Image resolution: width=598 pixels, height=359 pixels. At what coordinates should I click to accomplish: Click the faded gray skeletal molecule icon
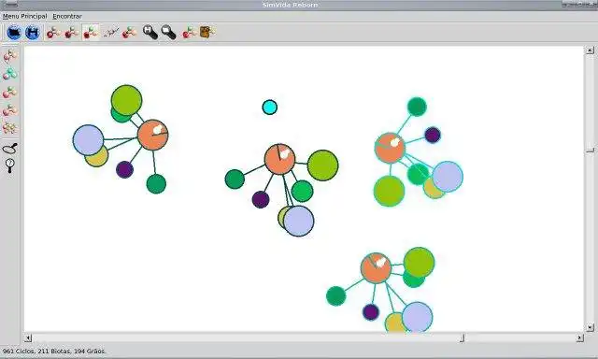pyautogui.click(x=111, y=33)
